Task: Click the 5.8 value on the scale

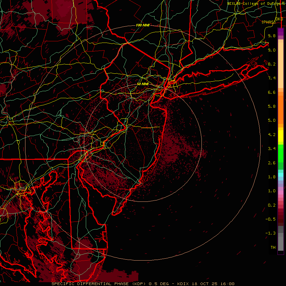Action: pos(272,106)
